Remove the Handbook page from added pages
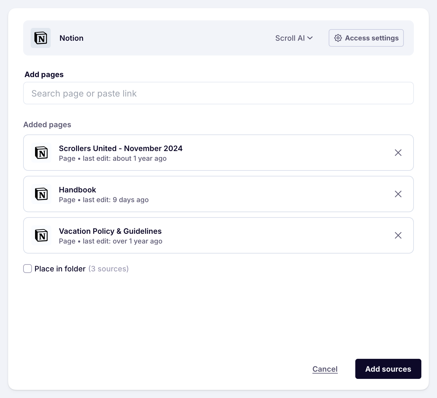Image resolution: width=437 pixels, height=398 pixels. click(x=398, y=194)
